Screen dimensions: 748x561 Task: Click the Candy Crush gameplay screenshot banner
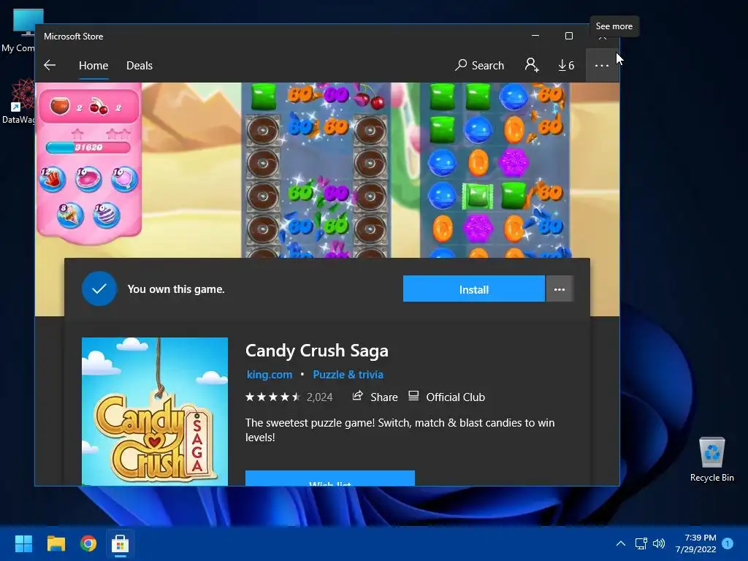click(x=327, y=170)
